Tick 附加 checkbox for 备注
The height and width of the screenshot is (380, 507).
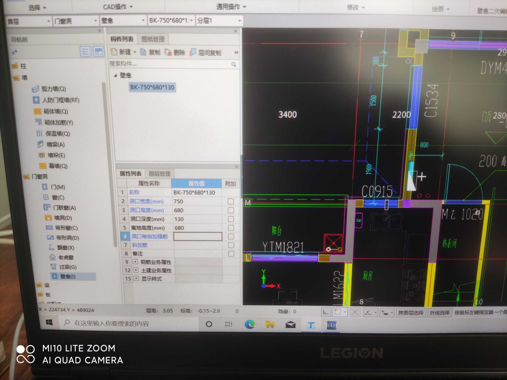tap(231, 254)
